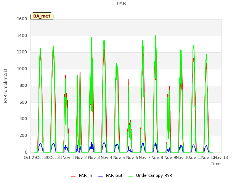Click the Nov 13 x-axis date label
Viewport: 244px width, 183px height.
[221, 157]
